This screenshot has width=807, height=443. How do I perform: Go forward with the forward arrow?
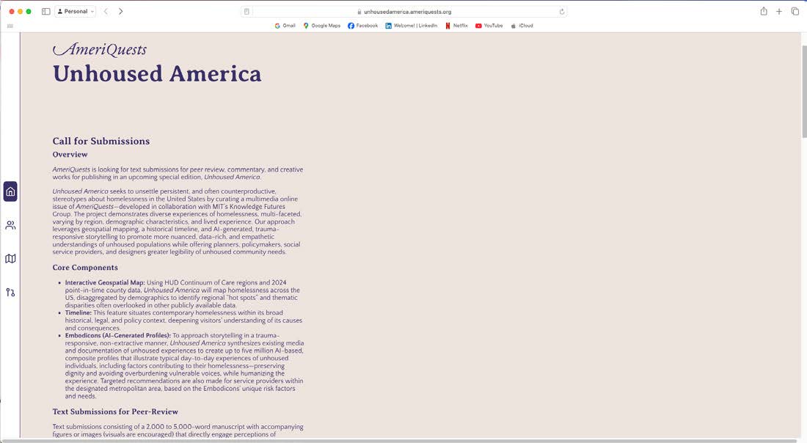120,11
